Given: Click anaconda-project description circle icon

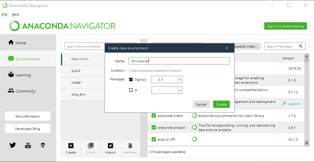Looking at the screenshot, I should (194, 127).
